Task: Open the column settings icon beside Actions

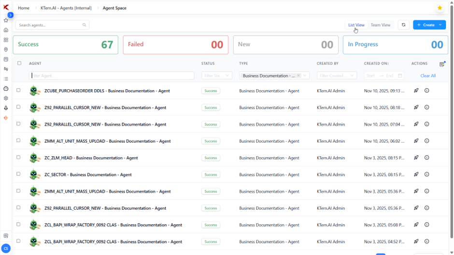Action: [442, 64]
